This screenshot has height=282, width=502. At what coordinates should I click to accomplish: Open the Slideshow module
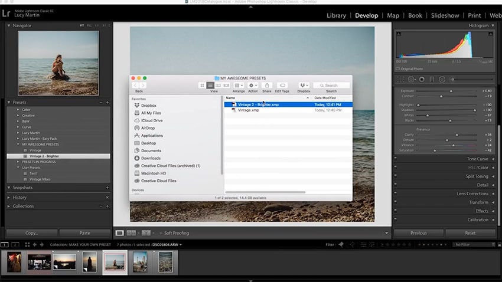[445, 15]
